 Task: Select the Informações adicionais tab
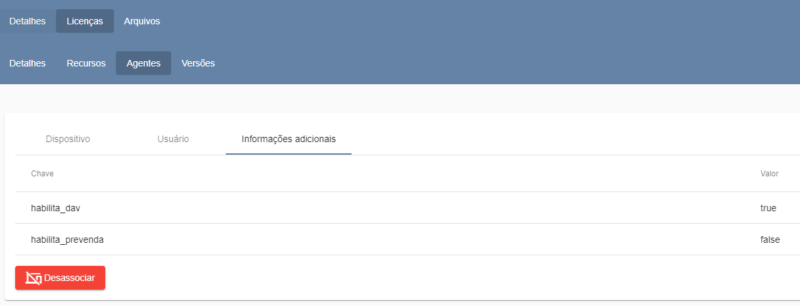pyautogui.click(x=288, y=139)
